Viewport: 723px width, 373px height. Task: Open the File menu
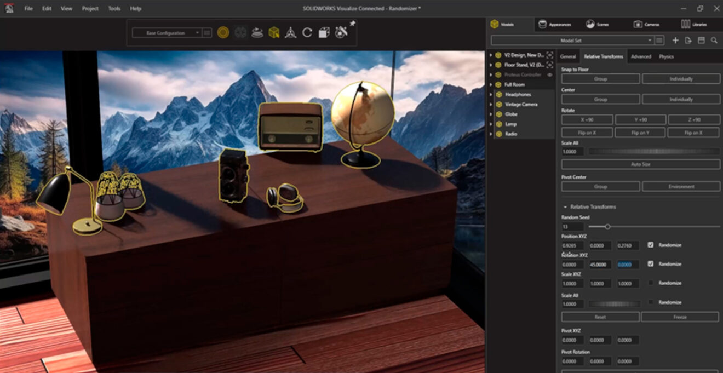[28, 8]
